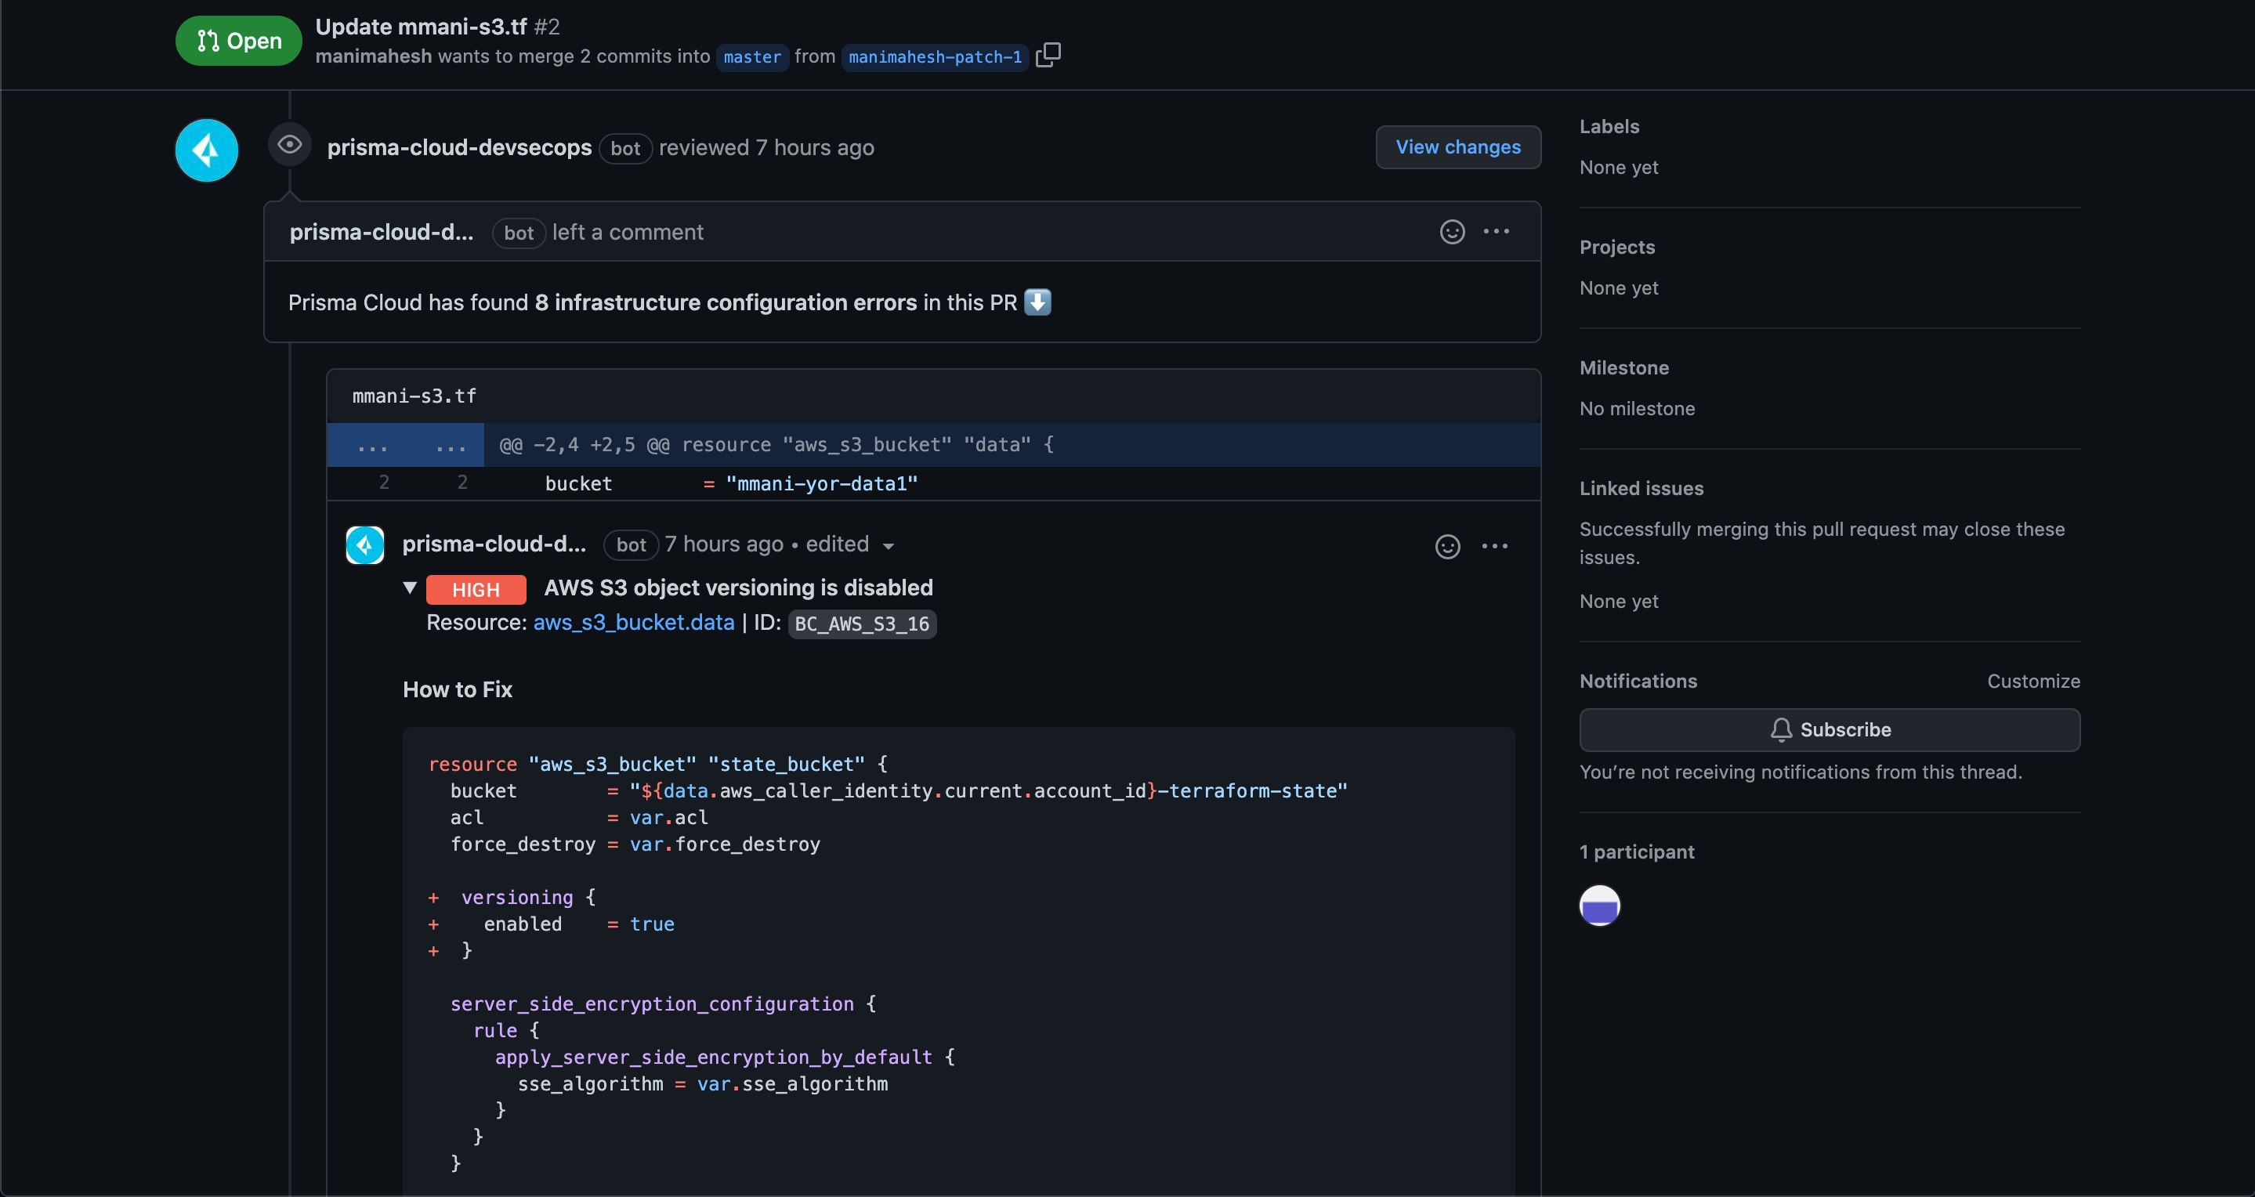Click Customize next to Notifications
Screen dimensions: 2255x1197
pos(2032,681)
